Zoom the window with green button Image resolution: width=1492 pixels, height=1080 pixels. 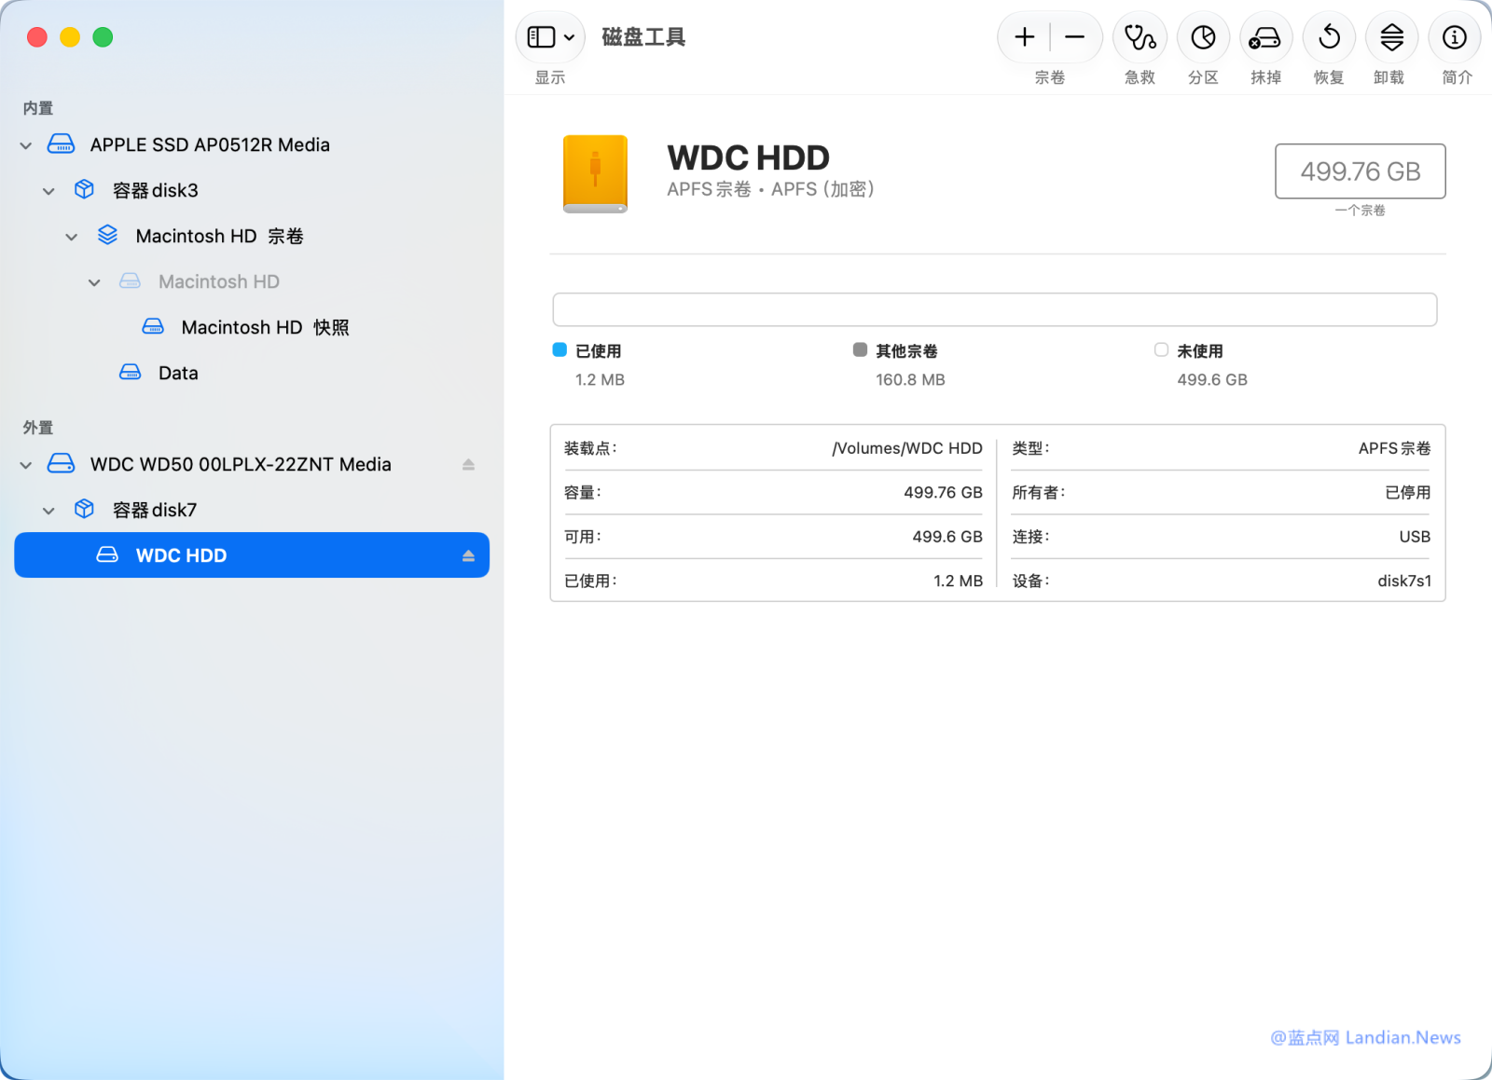tap(103, 37)
